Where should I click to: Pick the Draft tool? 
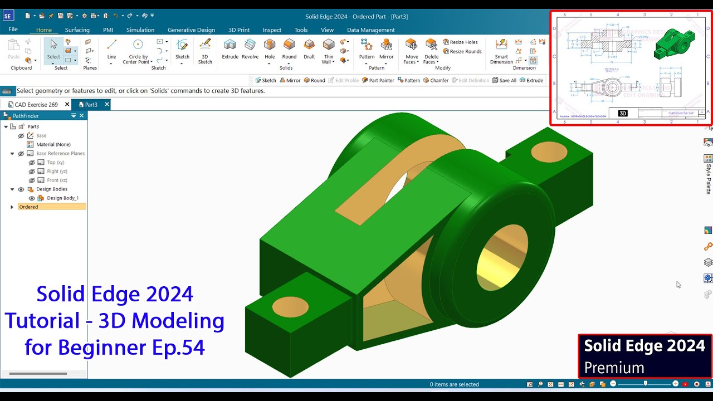[309, 49]
